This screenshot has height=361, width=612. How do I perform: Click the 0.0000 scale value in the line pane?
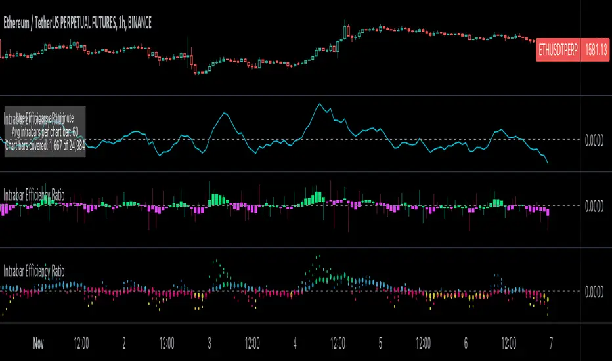[594, 140]
